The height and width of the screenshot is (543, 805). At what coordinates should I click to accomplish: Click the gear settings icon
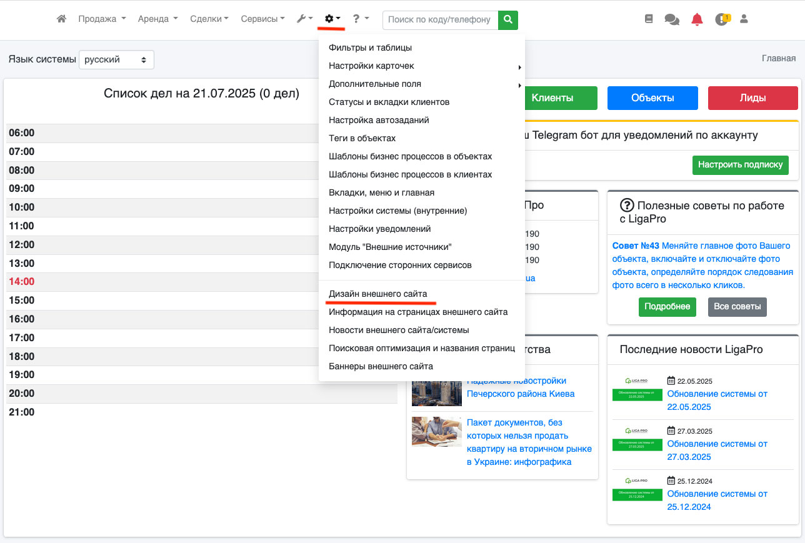332,19
